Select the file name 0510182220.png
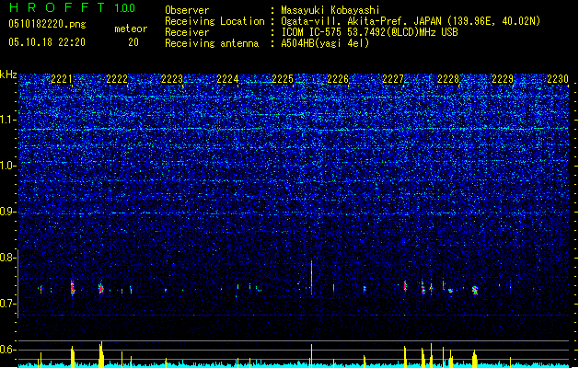 coord(47,24)
